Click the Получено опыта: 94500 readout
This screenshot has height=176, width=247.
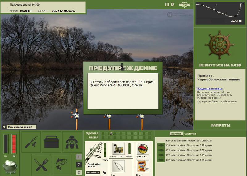tap(25, 5)
